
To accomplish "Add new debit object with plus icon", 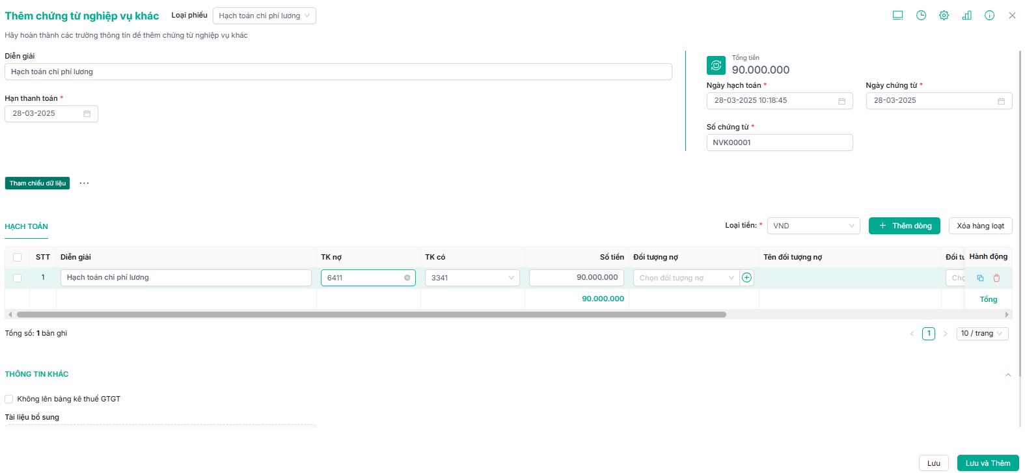I will (747, 278).
